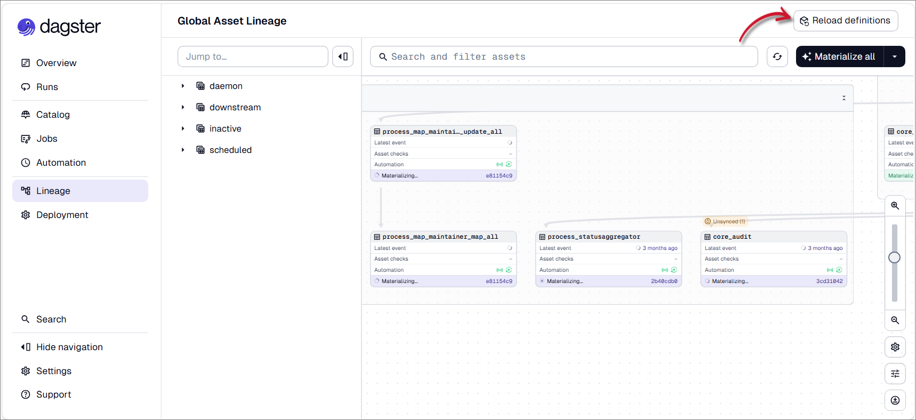Click automation condition icon on core_audit
Image resolution: width=916 pixels, height=420 pixels.
(x=839, y=270)
